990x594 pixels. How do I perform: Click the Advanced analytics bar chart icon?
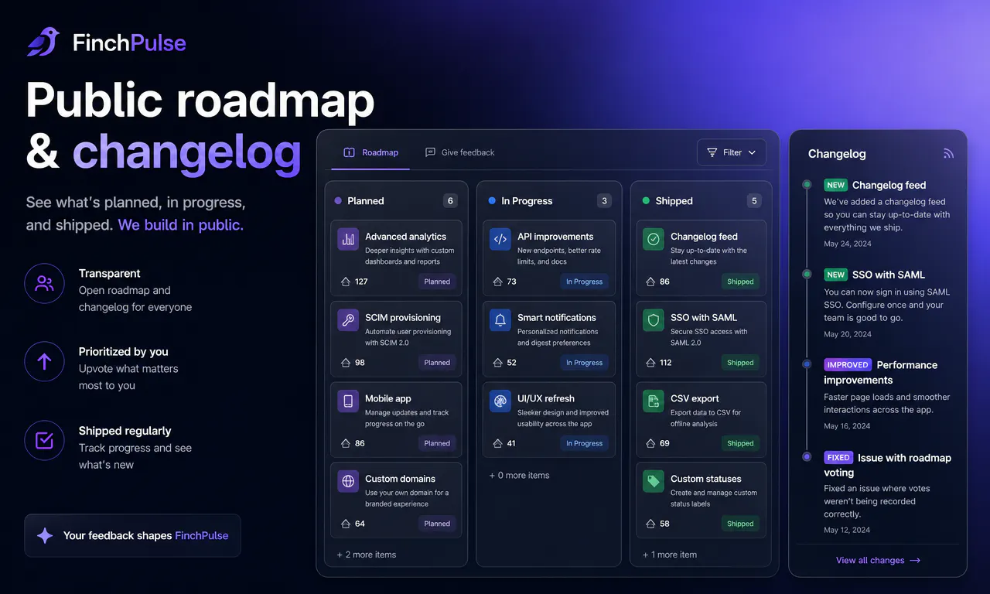tap(348, 239)
